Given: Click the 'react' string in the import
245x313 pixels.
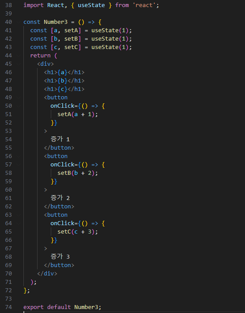Looking at the screenshot, I should click(x=144, y=5).
